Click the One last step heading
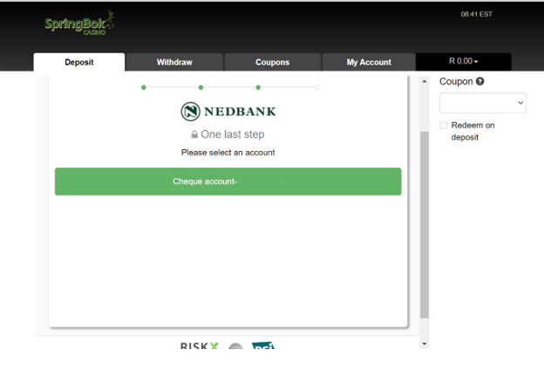544x370 pixels. point(233,134)
